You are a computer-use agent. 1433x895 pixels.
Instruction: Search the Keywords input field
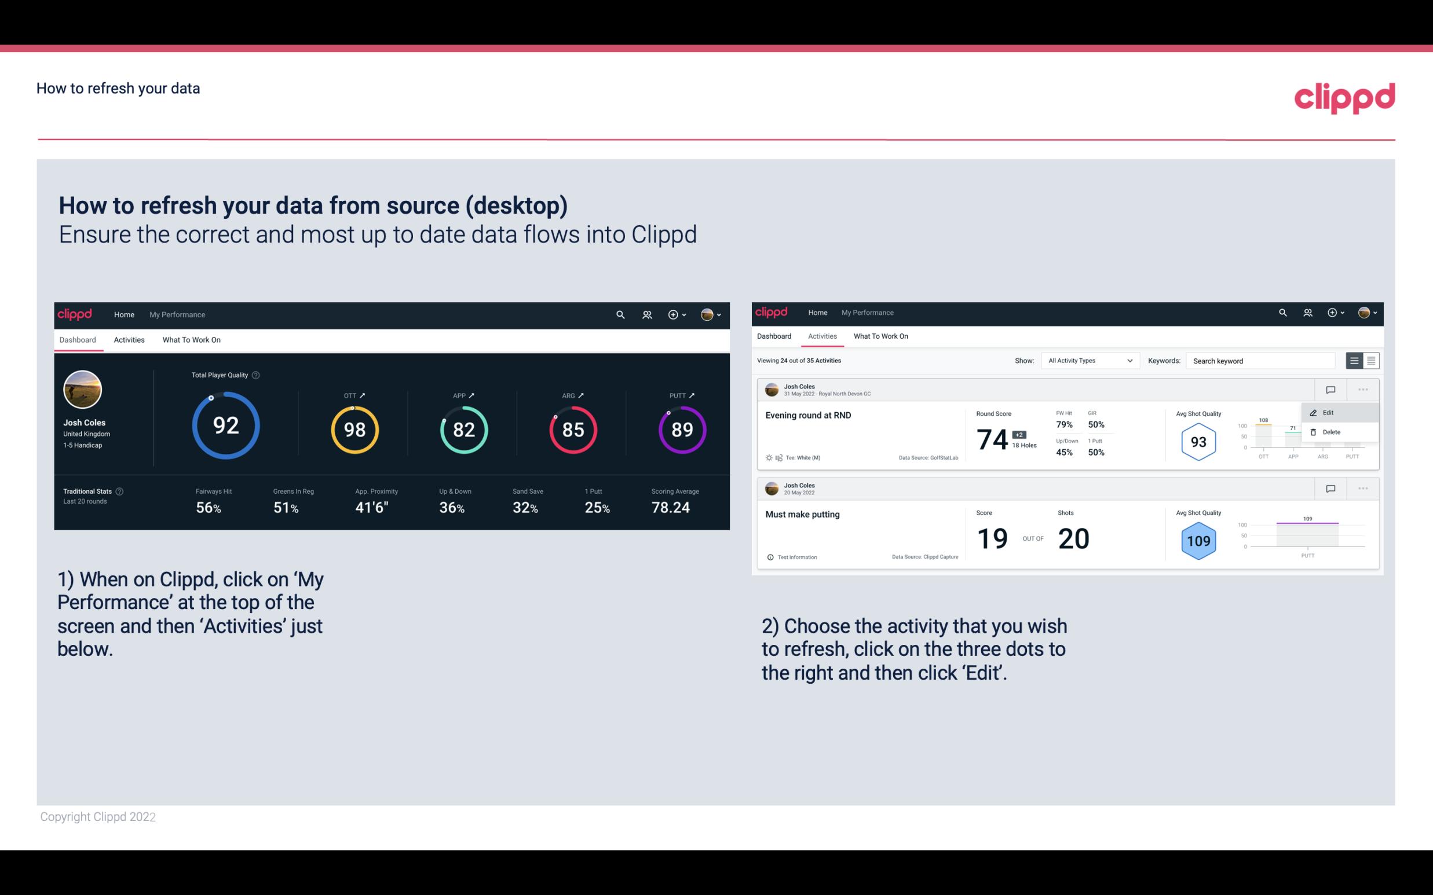[1260, 360]
